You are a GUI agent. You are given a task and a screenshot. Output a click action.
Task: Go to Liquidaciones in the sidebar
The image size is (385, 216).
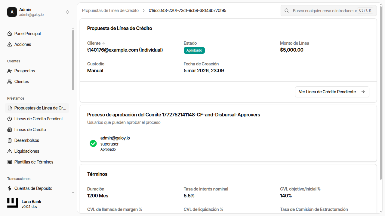point(27,151)
